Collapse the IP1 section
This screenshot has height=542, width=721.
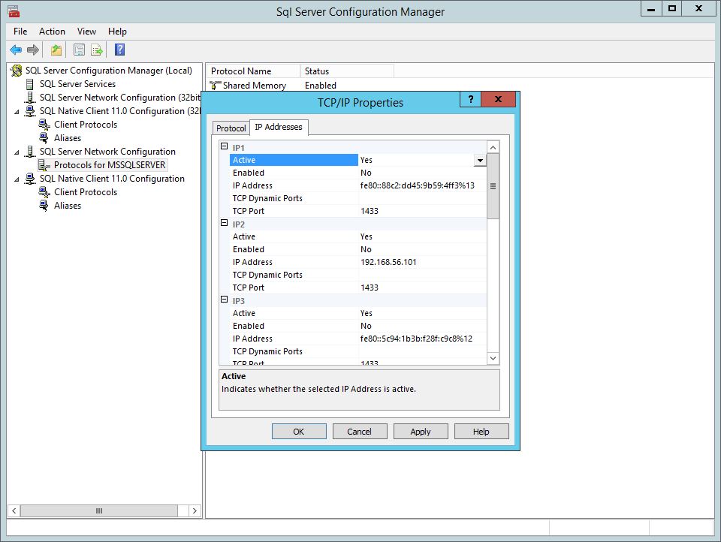point(225,146)
